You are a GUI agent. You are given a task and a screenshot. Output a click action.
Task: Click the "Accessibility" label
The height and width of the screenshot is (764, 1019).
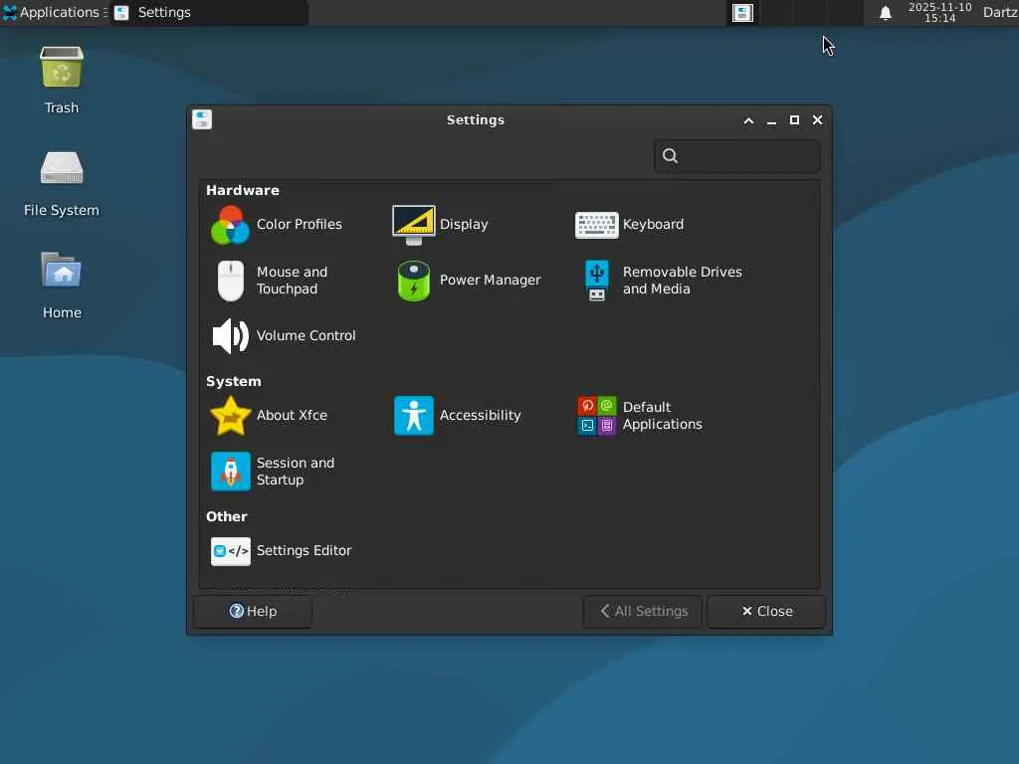point(481,415)
